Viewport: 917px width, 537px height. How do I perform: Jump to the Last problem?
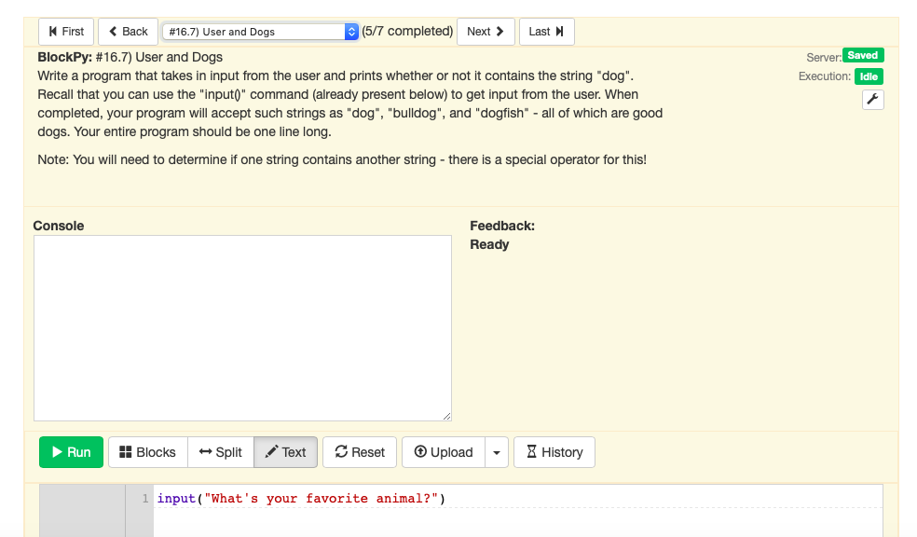pos(546,32)
